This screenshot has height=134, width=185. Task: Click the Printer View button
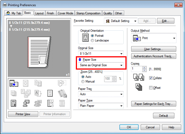23,114
